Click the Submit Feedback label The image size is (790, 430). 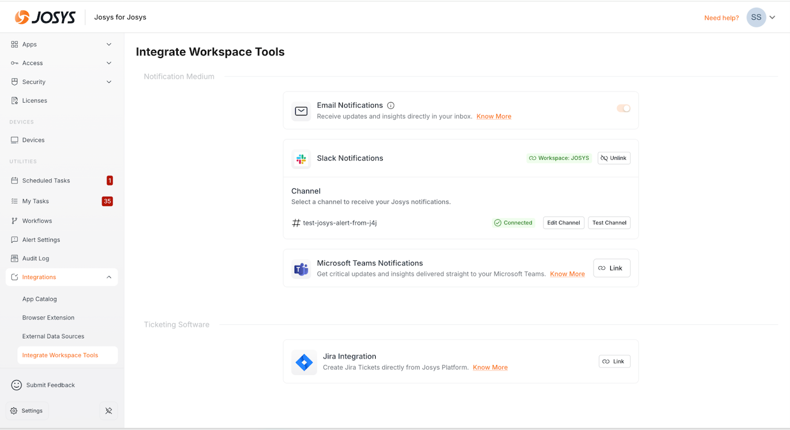pyautogui.click(x=50, y=385)
